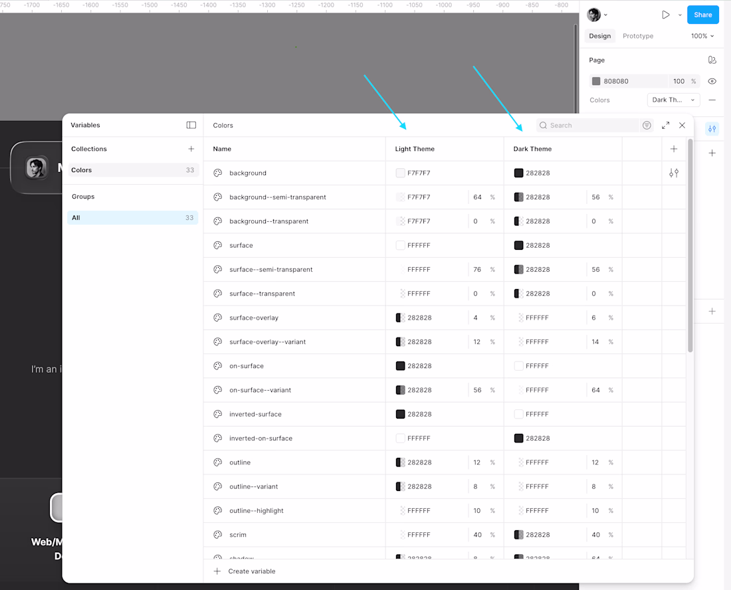
Task: Click page background color swatch 808080
Action: [596, 81]
